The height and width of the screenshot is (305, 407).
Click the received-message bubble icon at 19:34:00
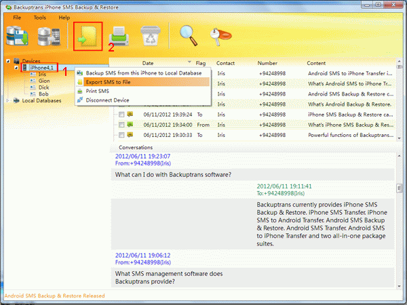[x=130, y=125]
